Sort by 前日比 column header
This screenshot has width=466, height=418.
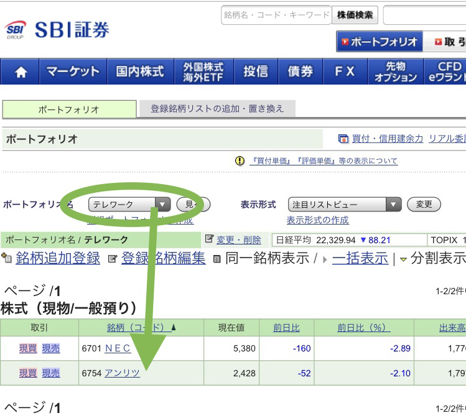coord(286,328)
